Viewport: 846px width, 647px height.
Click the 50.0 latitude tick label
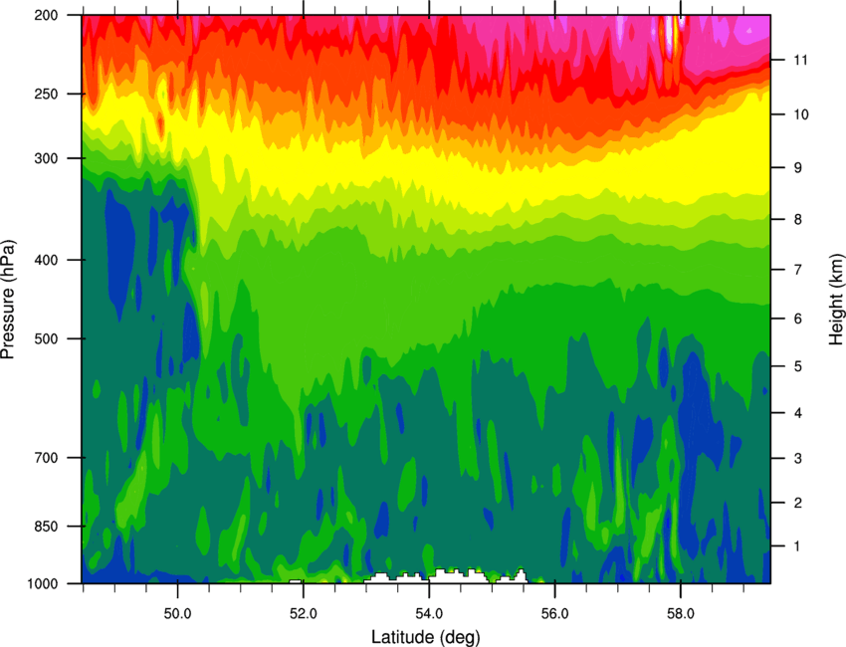178,613
